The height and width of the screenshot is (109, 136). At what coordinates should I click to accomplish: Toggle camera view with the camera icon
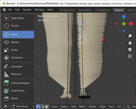tap(130, 50)
